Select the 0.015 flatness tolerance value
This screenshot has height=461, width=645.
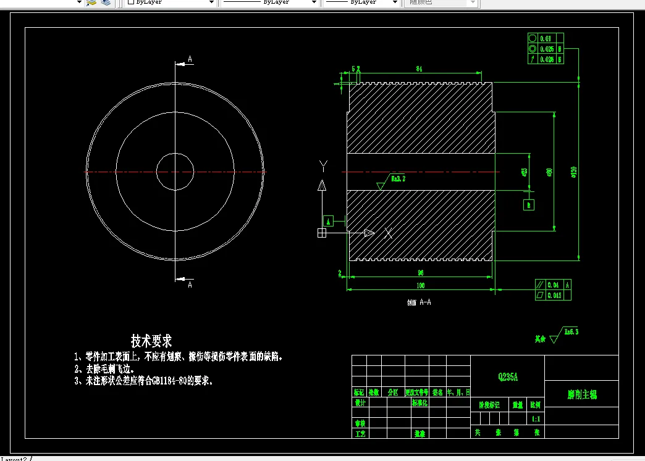555,296
